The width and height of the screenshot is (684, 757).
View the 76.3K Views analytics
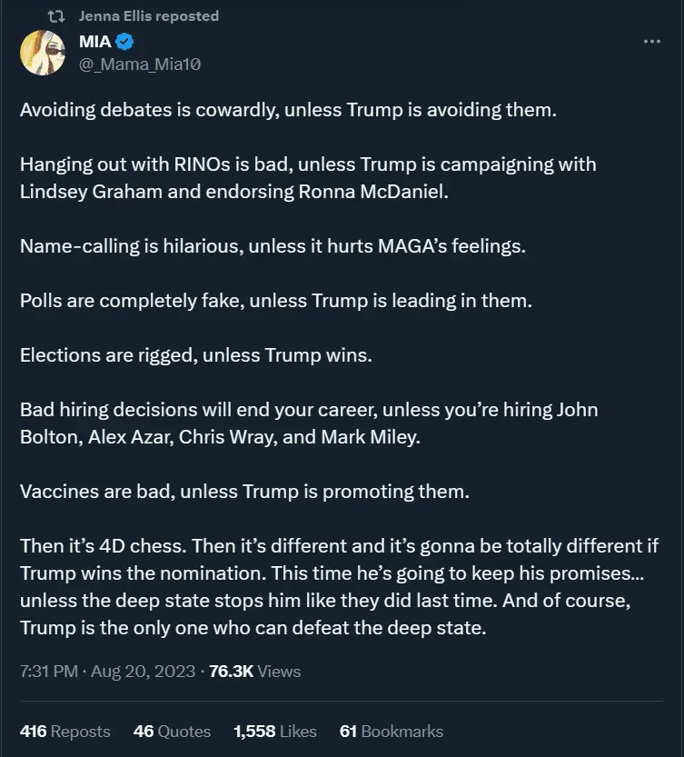(254, 672)
